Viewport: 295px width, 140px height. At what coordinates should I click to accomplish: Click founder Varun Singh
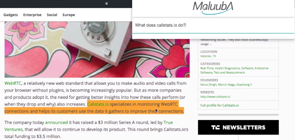tap(208, 85)
